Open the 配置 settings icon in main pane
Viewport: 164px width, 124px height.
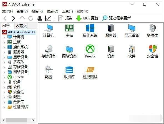49,70
